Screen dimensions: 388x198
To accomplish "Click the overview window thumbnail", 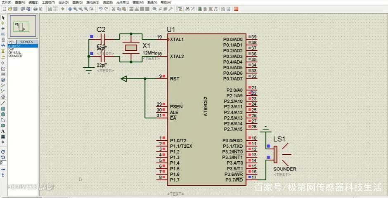I will pyautogui.click(x=23, y=26).
